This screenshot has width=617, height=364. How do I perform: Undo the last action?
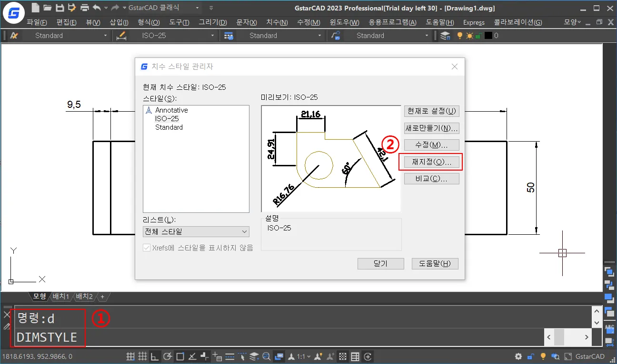[97, 8]
